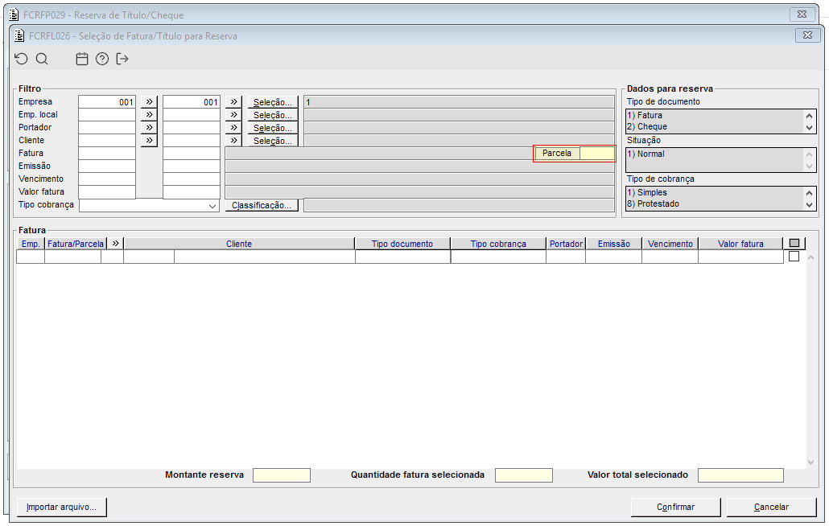Click the second » button in Empresa row

[x=233, y=102]
